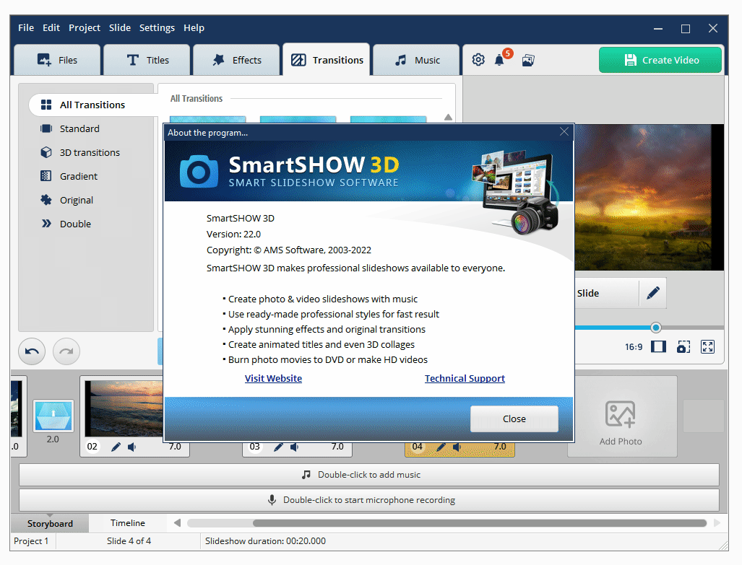Click the right arrow of horizontal scrollbar
Image resolution: width=742 pixels, height=565 pixels.
click(x=717, y=523)
